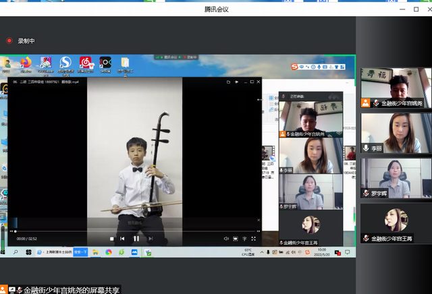Open the notification center icon
The height and width of the screenshot is (294, 432).
pyautogui.click(x=348, y=252)
